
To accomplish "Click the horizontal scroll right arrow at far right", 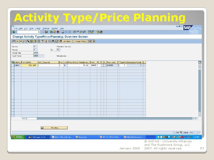I will tap(197, 119).
